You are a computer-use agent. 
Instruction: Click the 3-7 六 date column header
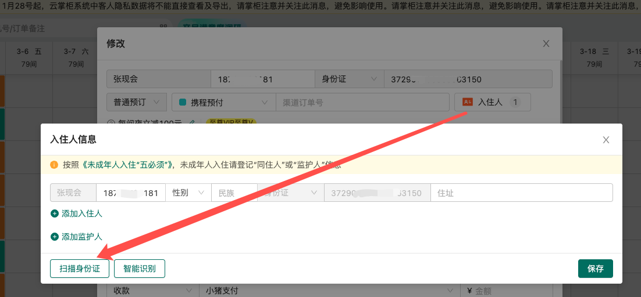pos(76,57)
